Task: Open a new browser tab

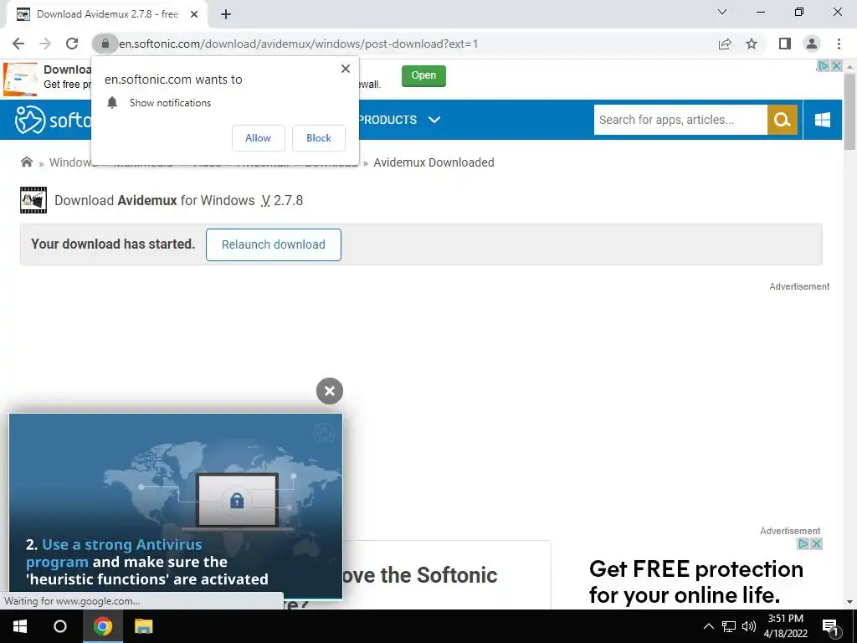Action: [x=226, y=15]
